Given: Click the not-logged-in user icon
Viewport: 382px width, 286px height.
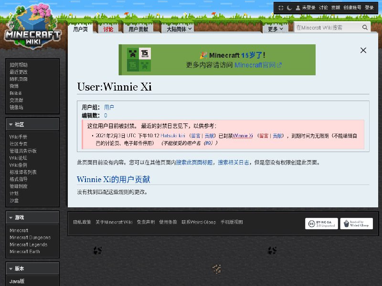Looking at the screenshot, I should 298,8.
